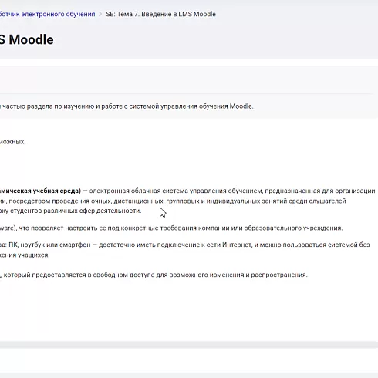The height and width of the screenshot is (378, 378).
Task: Click the breadcrumb chevron separator
Action: pyautogui.click(x=100, y=14)
